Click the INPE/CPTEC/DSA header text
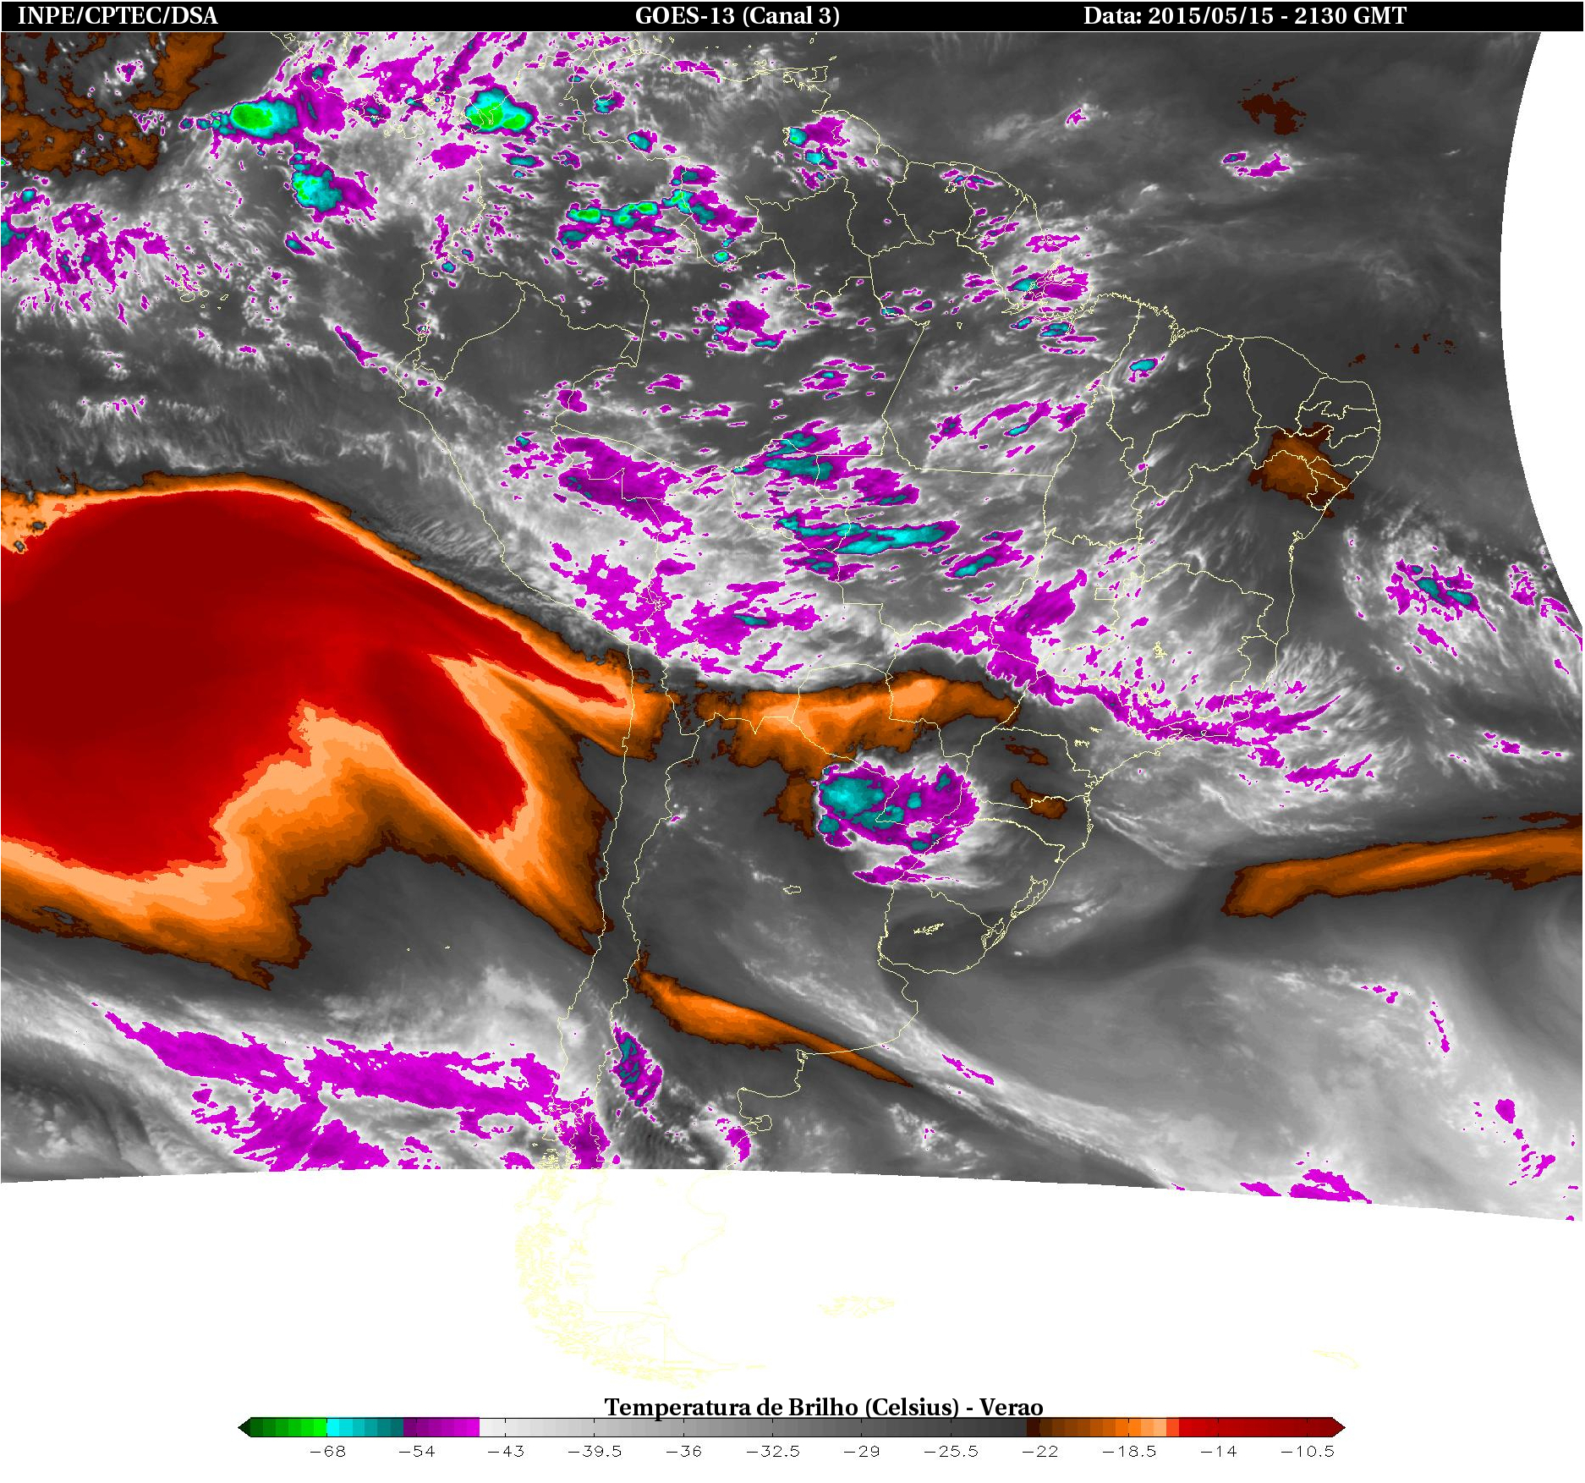This screenshot has width=1585, height=1483. [x=118, y=16]
